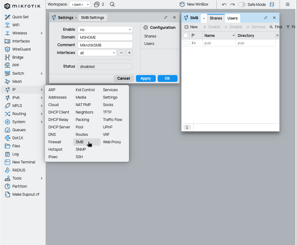The height and width of the screenshot is (245, 297).
Task: Open the search magnifier in top bar
Action: tap(112, 4)
